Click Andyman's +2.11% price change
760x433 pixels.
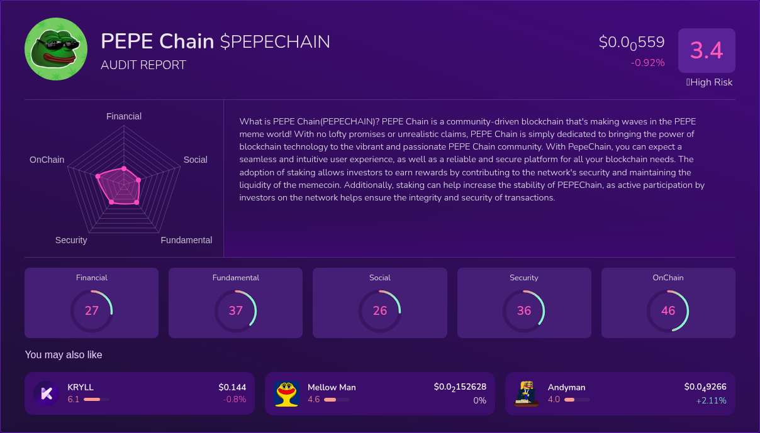pos(712,400)
